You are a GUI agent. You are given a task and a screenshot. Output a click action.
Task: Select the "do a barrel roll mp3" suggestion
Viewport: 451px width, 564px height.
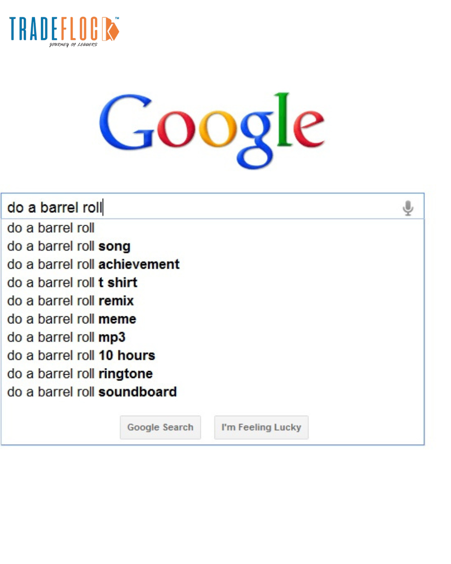coord(66,337)
